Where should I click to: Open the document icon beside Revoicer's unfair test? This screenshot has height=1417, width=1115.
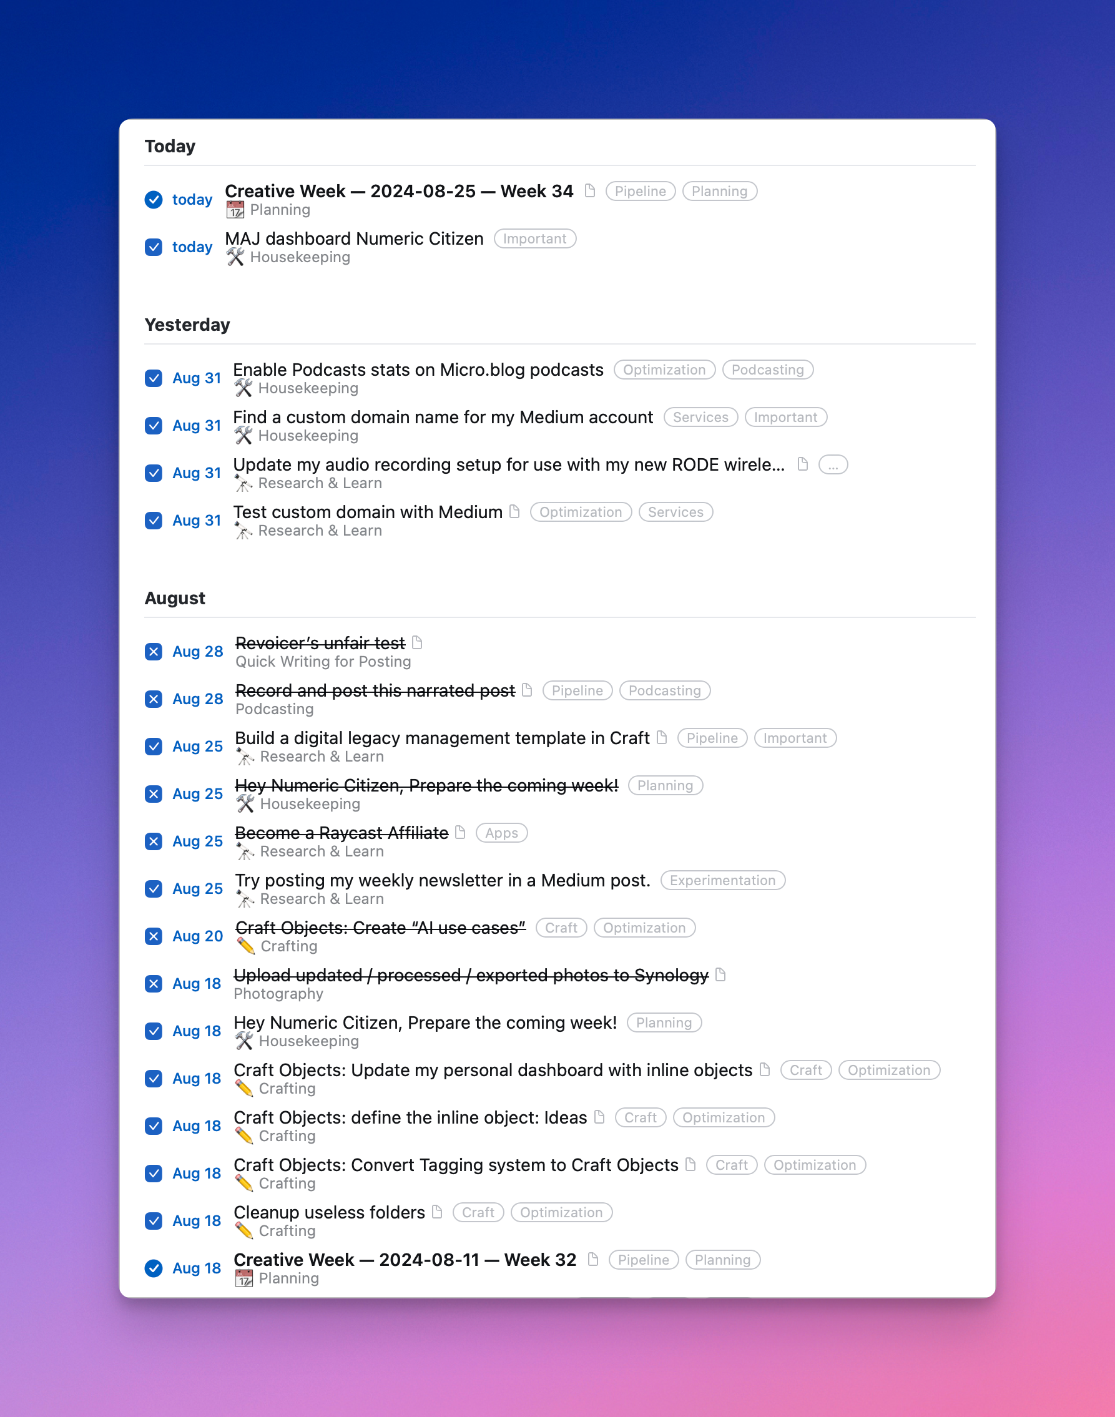417,643
